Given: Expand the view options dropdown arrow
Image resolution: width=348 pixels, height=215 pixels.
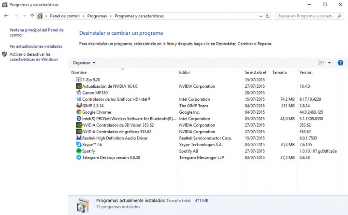Looking at the screenshot, I should coord(329,63).
